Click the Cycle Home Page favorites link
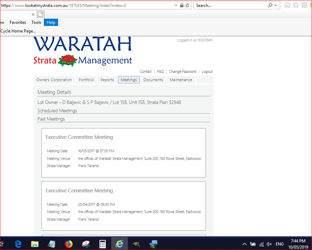 18,31
